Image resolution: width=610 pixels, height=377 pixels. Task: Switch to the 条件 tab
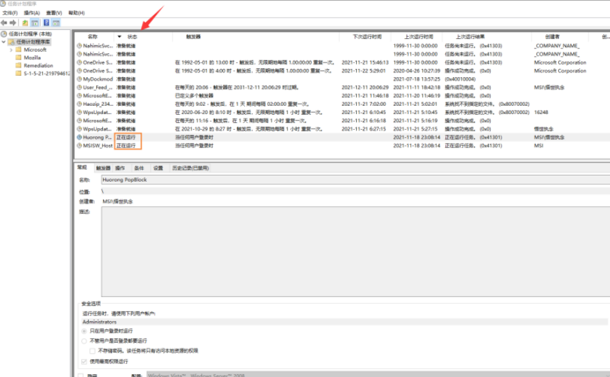click(139, 168)
